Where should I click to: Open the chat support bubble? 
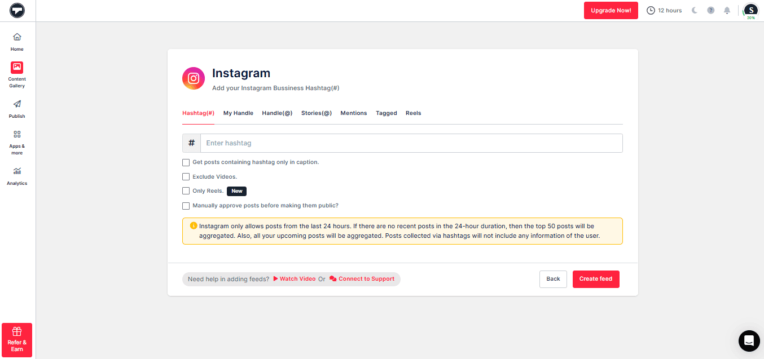tap(749, 341)
